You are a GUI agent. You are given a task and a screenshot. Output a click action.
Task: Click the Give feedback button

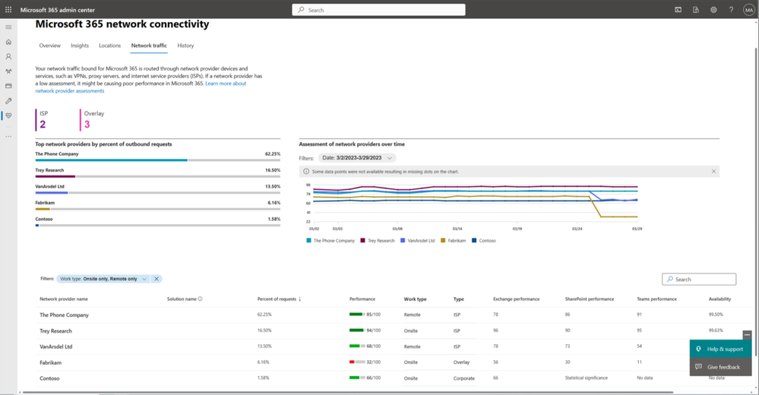coord(721,367)
